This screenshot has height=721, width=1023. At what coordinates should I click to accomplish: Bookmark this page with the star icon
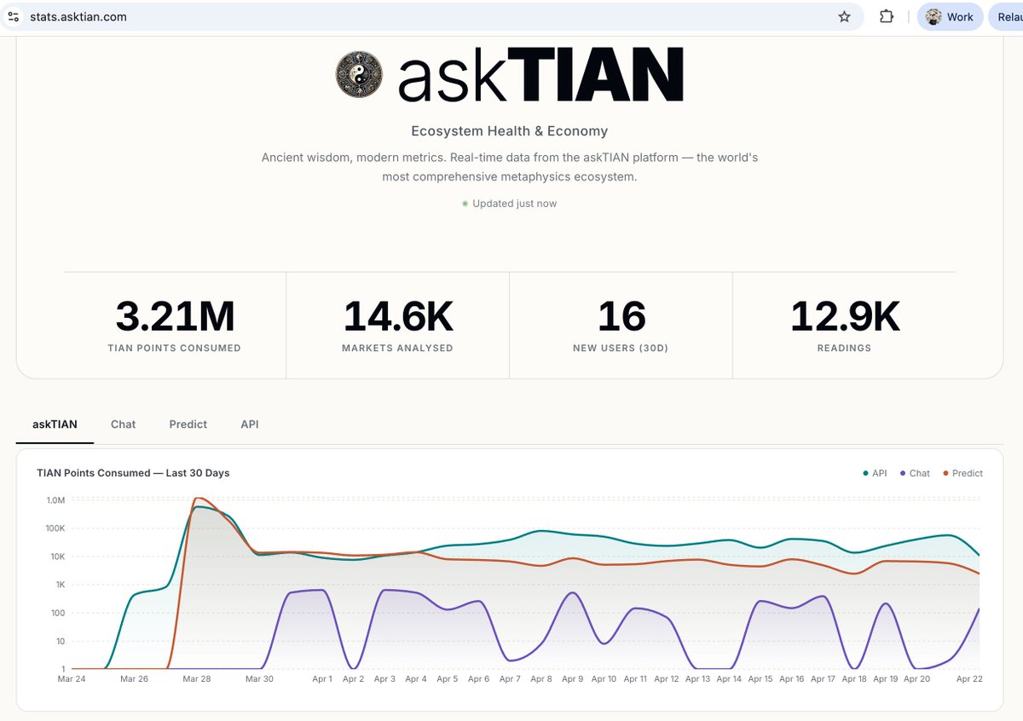click(844, 16)
